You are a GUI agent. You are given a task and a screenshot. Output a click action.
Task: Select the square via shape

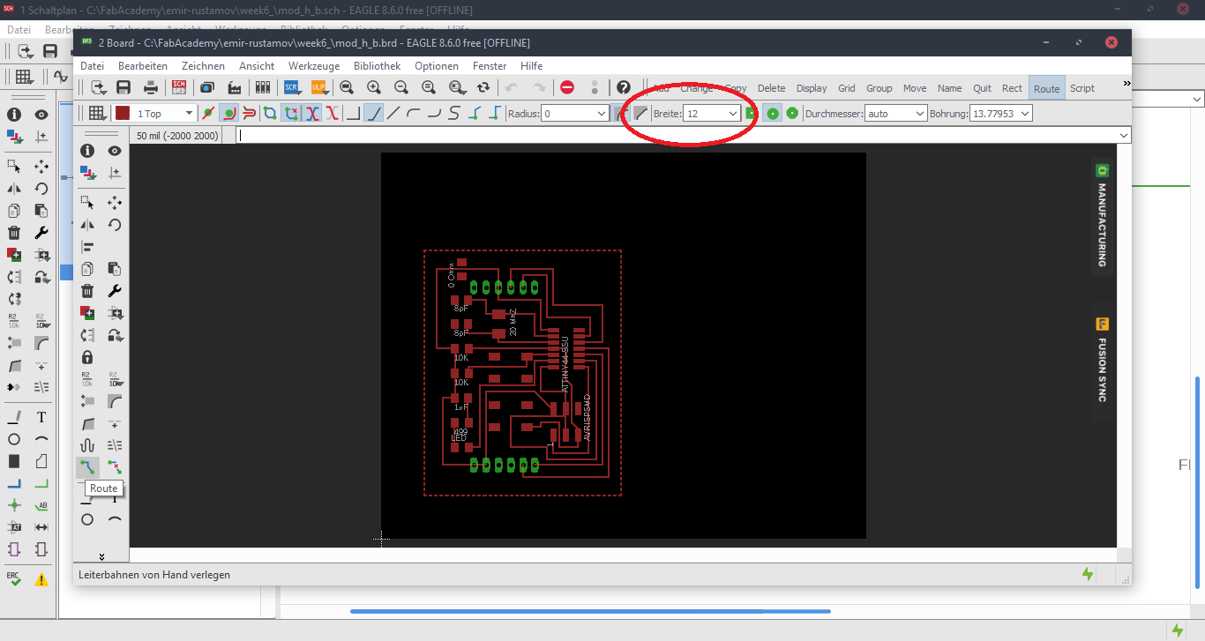point(752,113)
